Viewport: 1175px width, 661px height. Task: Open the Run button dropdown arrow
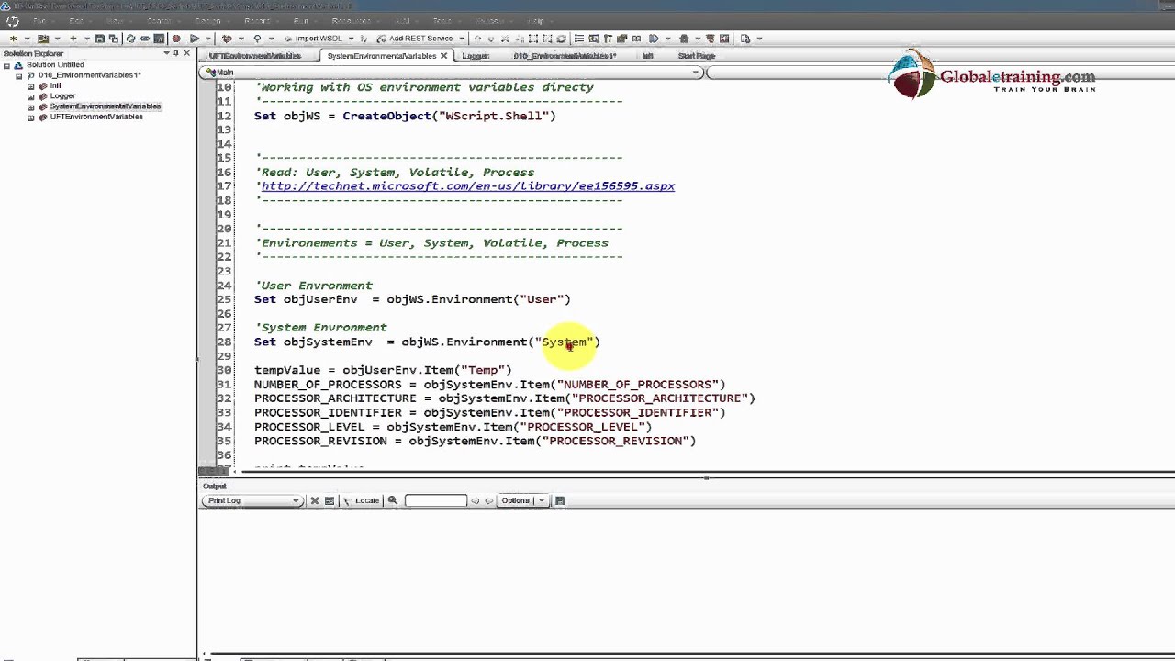tap(208, 39)
